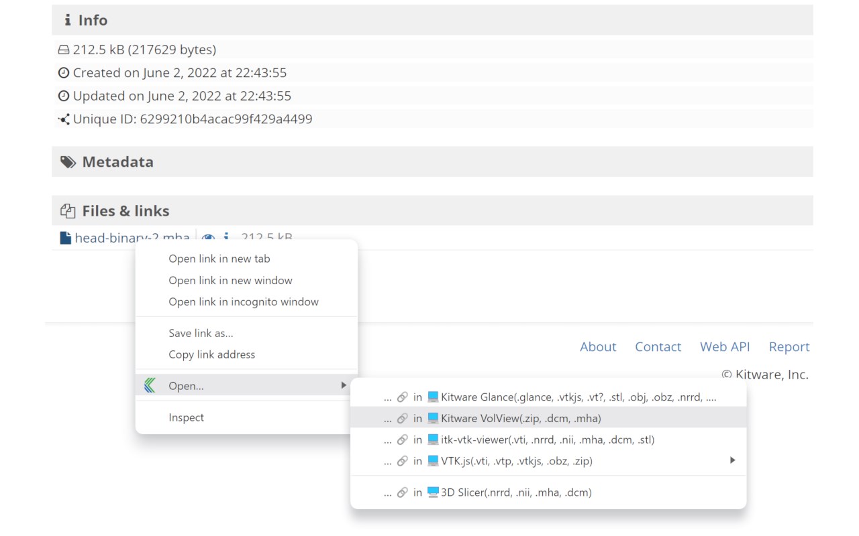
Task: Go to the Web API link
Action: pyautogui.click(x=725, y=347)
